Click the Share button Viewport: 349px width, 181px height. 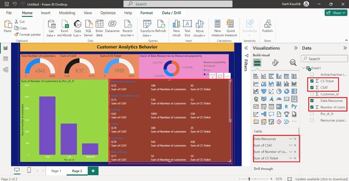pos(335,13)
